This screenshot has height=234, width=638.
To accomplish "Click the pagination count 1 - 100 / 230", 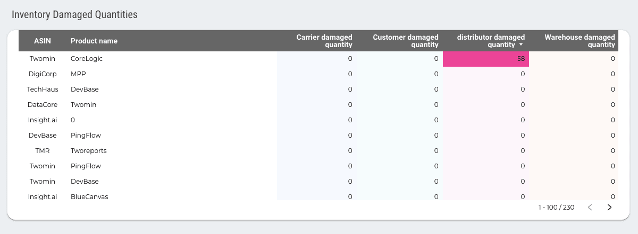I will 556,208.
